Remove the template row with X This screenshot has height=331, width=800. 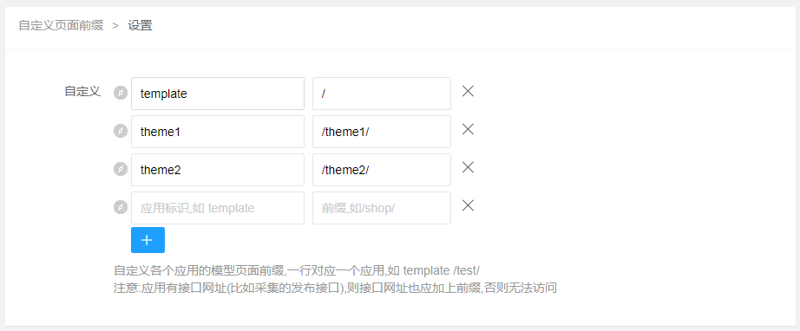[x=468, y=91]
